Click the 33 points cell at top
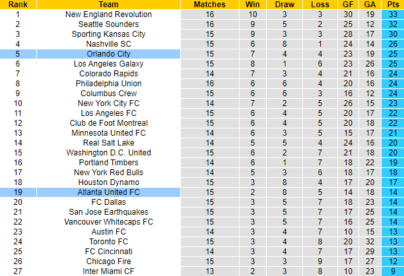 pyautogui.click(x=393, y=14)
